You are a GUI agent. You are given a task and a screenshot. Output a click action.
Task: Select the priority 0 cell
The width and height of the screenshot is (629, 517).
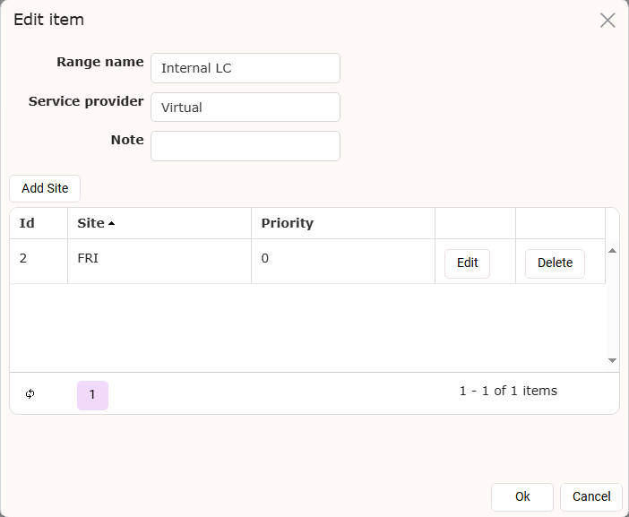point(343,261)
